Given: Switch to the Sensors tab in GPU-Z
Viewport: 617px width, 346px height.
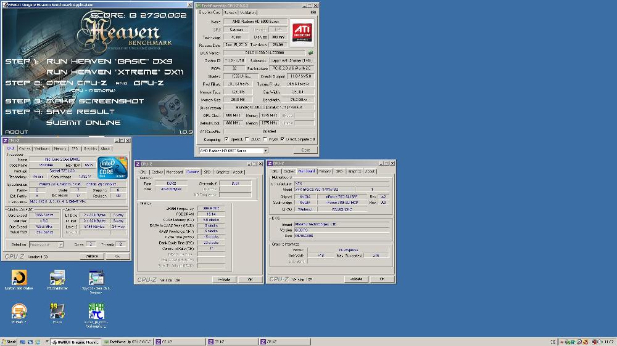Looking at the screenshot, I should coord(230,12).
